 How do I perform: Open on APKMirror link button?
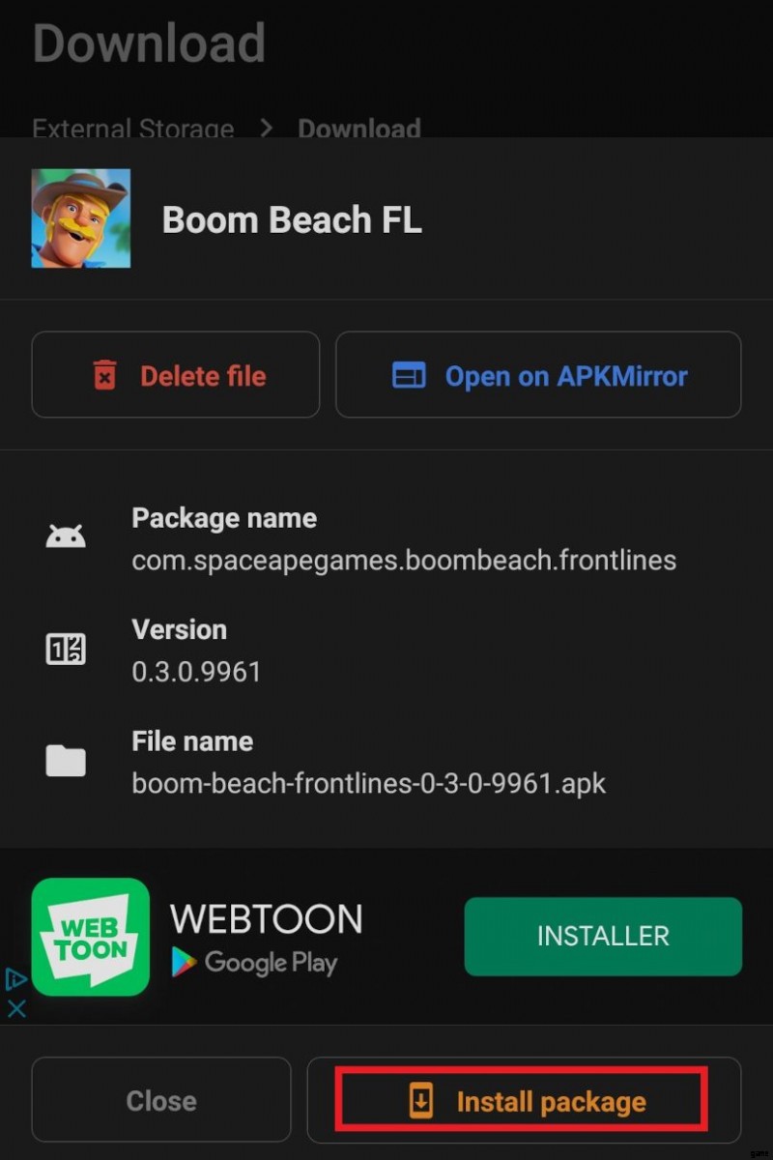(x=538, y=375)
